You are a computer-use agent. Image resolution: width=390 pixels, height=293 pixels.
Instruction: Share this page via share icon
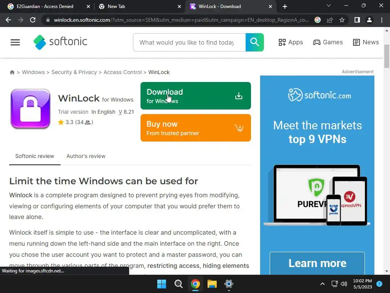pos(330,20)
